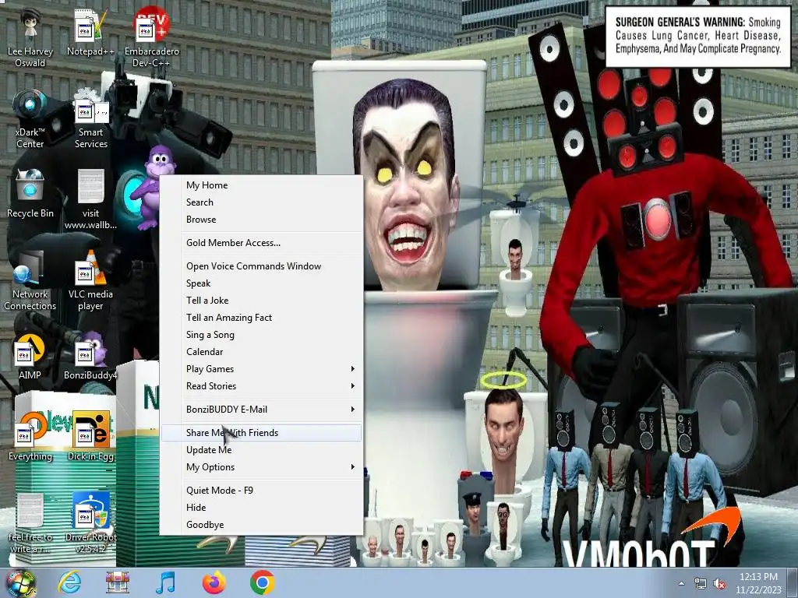Expand the My Options submenu
798x598 pixels.
(262, 467)
